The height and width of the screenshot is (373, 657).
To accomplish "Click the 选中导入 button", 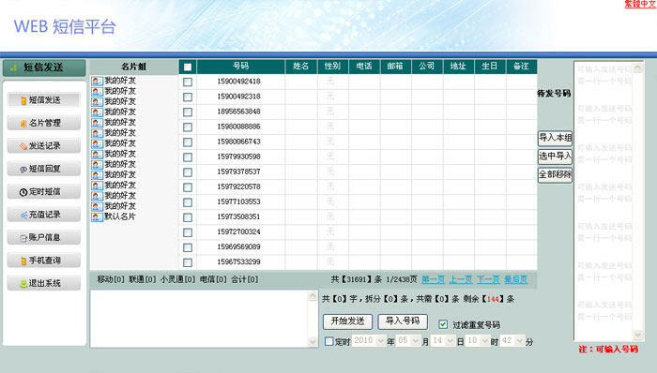I will pos(555,157).
